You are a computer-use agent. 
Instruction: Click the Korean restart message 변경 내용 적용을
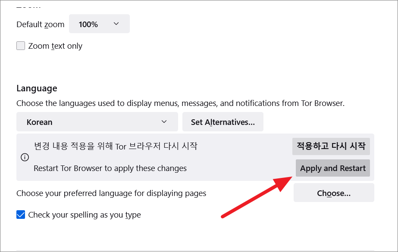tap(116, 146)
